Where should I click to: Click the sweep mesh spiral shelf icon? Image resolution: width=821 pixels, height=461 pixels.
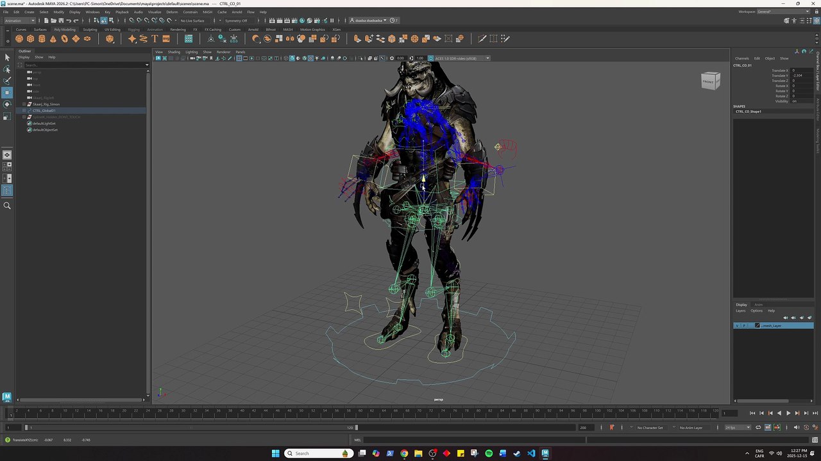tap(143, 38)
